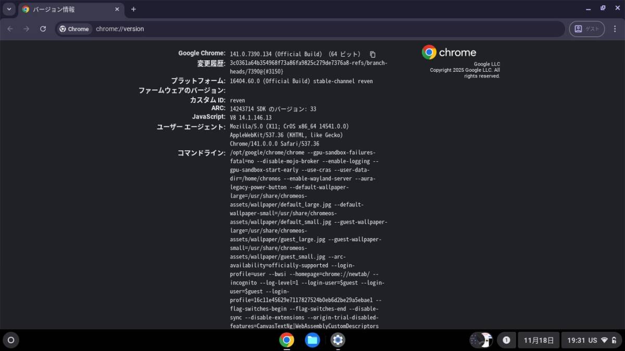Open the notification counter badge
625x351 pixels.
[x=506, y=340]
